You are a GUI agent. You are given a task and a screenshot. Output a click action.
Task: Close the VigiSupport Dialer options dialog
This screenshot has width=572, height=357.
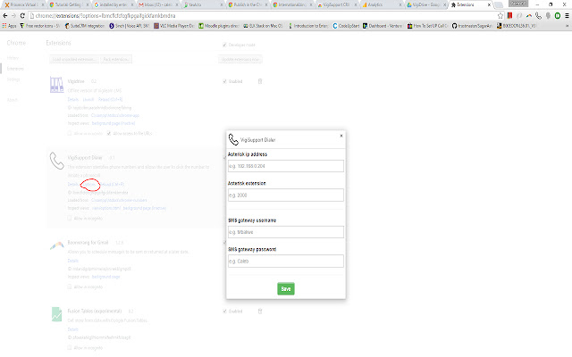point(341,136)
